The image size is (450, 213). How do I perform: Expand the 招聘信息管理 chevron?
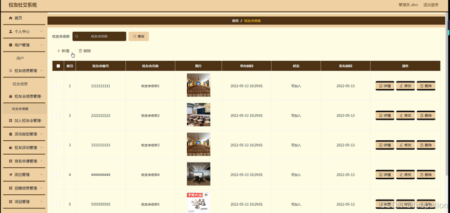coord(42,188)
